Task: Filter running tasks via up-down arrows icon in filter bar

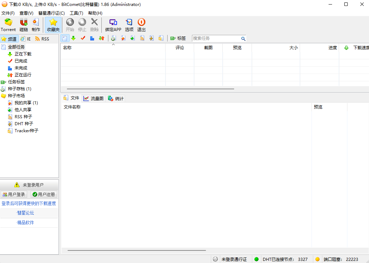Action: tap(102, 38)
